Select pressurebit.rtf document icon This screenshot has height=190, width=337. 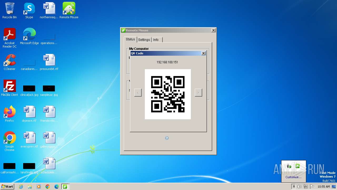click(49, 62)
